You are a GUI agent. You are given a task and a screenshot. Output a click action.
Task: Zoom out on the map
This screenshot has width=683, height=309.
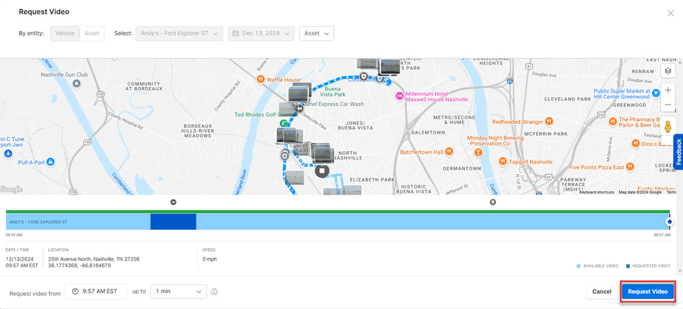pos(668,105)
